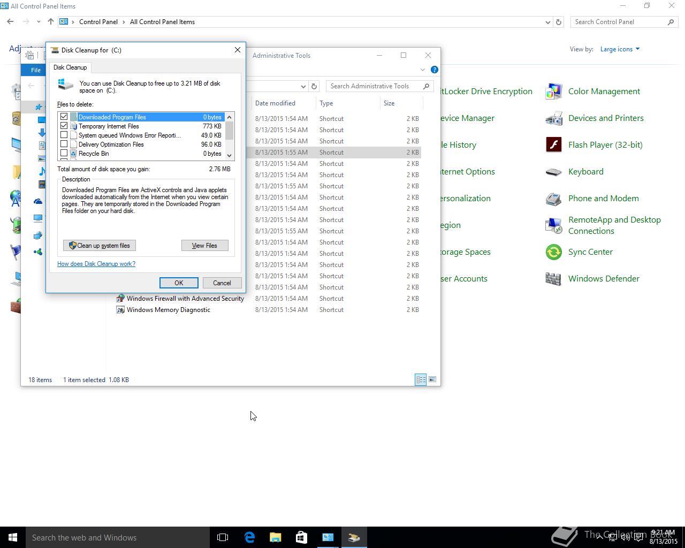Uncheck Temporary Internet Files checkbox
The width and height of the screenshot is (685, 548).
(x=64, y=126)
